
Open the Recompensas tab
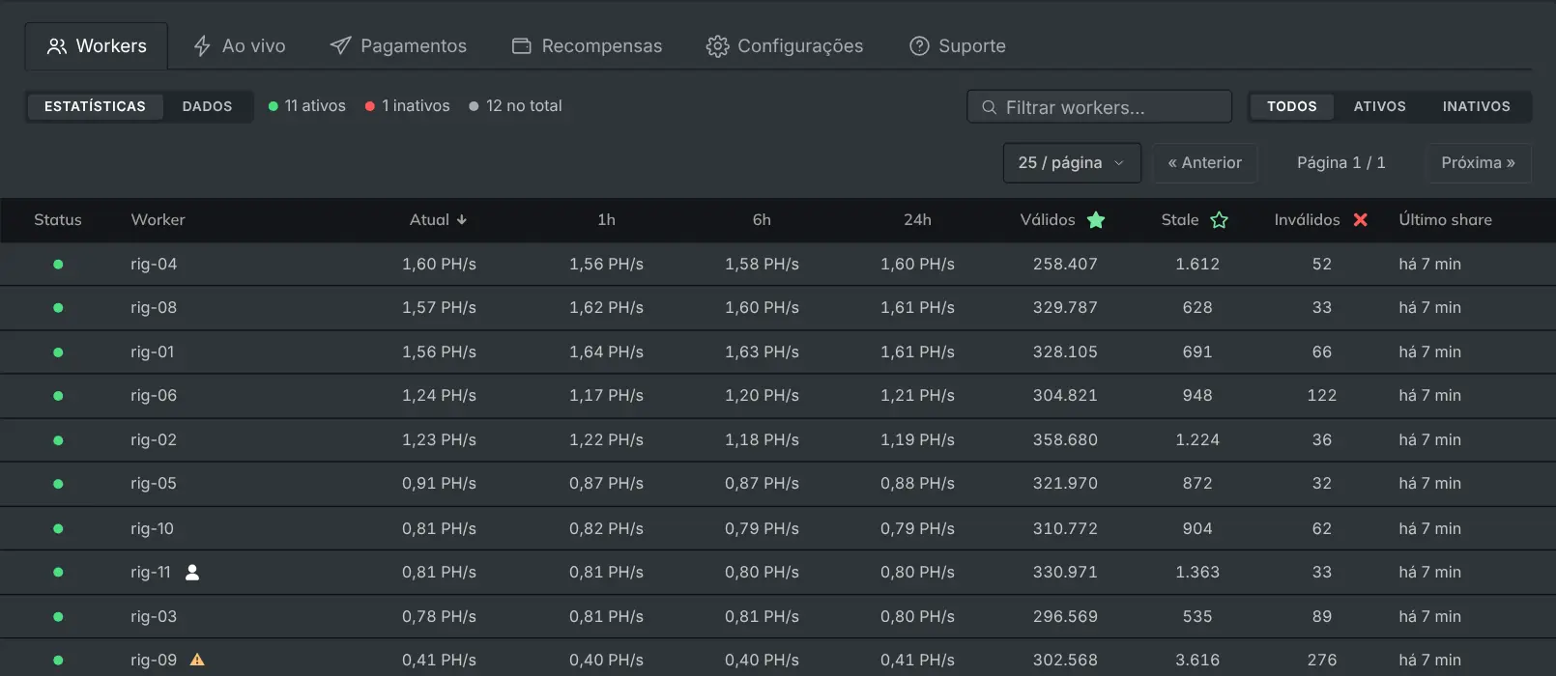587,46
